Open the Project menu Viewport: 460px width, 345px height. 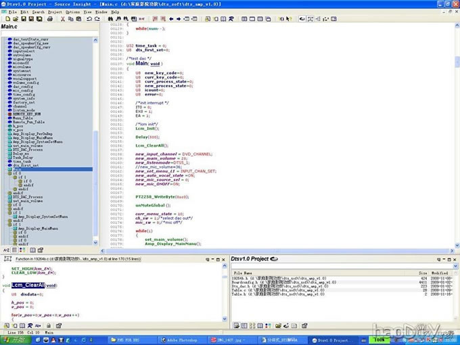[x=55, y=12]
